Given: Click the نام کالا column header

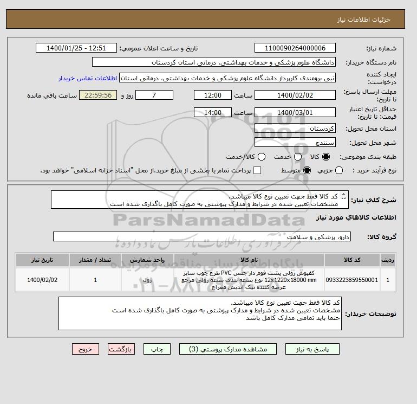Looking at the screenshot, I should tap(249, 260).
